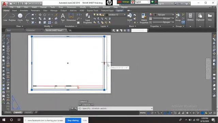The width and height of the screenshot is (218, 123).
Task: Click the Group tool
Action: (x=178, y=17)
